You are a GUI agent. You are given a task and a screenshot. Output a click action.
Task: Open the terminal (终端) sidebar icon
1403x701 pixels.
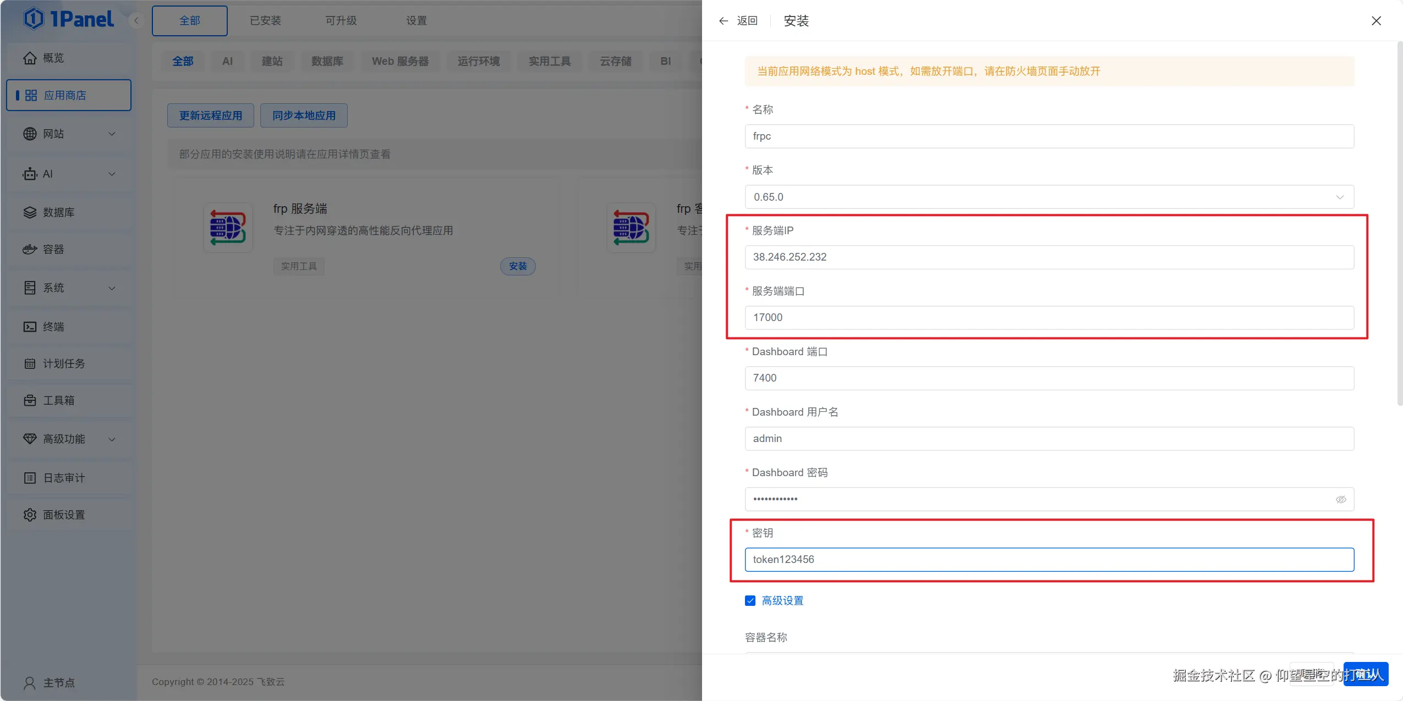click(x=30, y=327)
